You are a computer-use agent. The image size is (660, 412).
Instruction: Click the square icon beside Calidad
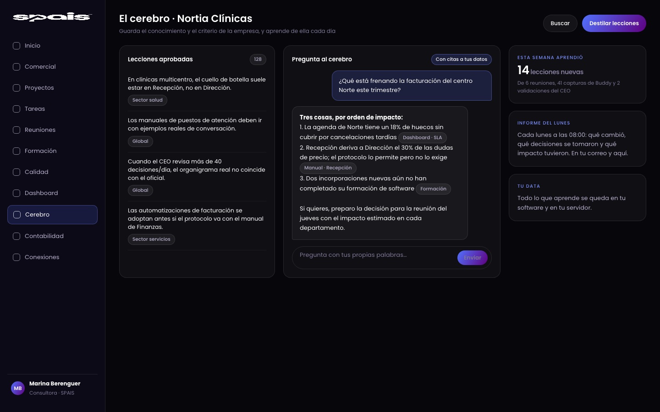click(x=16, y=172)
